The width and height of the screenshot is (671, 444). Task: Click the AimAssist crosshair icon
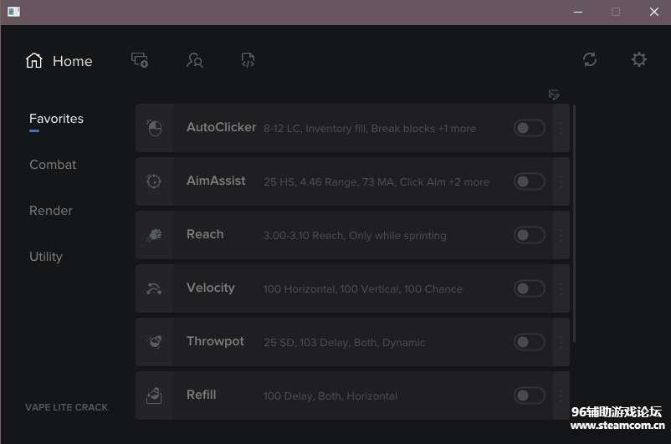[154, 181]
